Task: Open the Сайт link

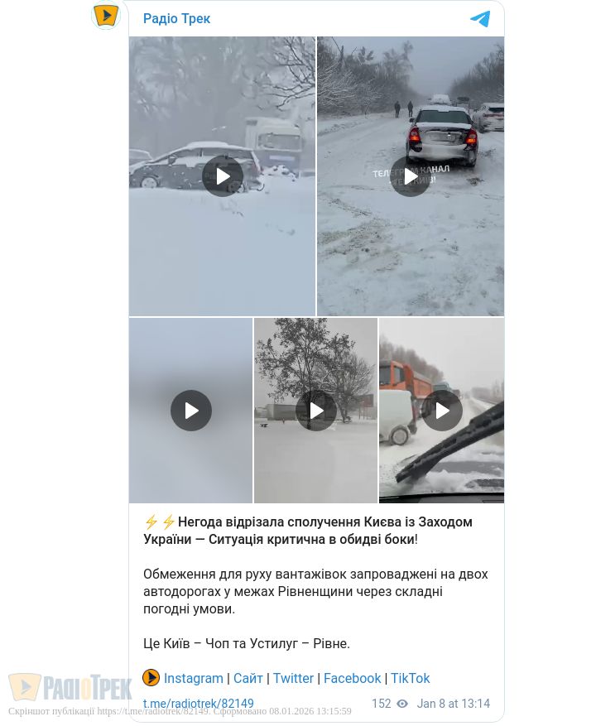Action: pyautogui.click(x=248, y=678)
